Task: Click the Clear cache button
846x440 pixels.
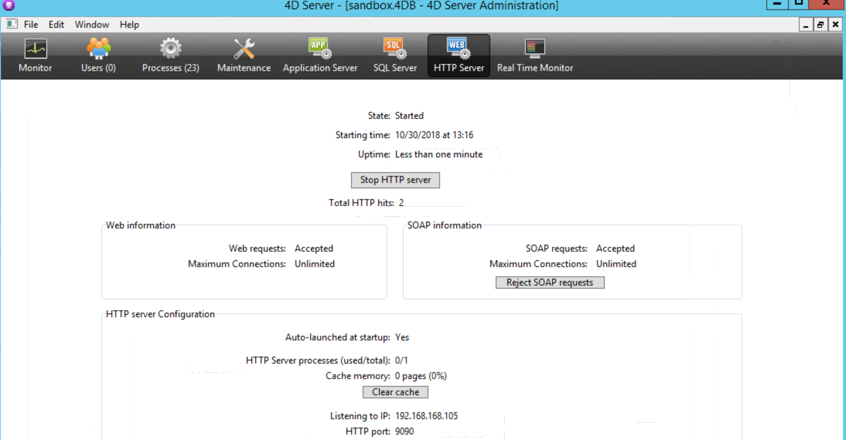Action: [x=395, y=392]
